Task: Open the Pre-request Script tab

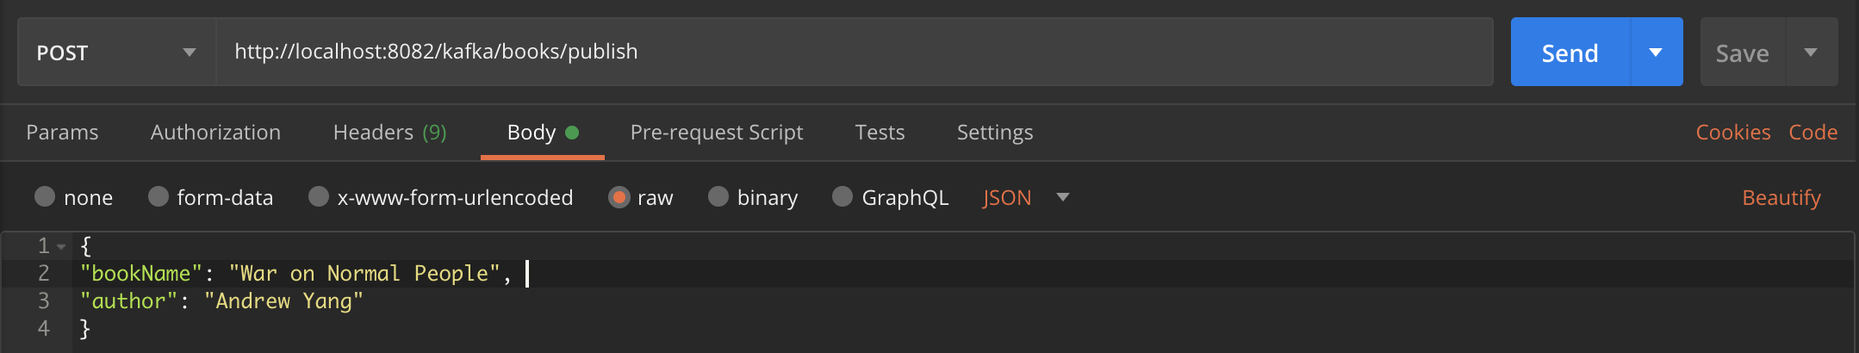Action: (x=716, y=133)
